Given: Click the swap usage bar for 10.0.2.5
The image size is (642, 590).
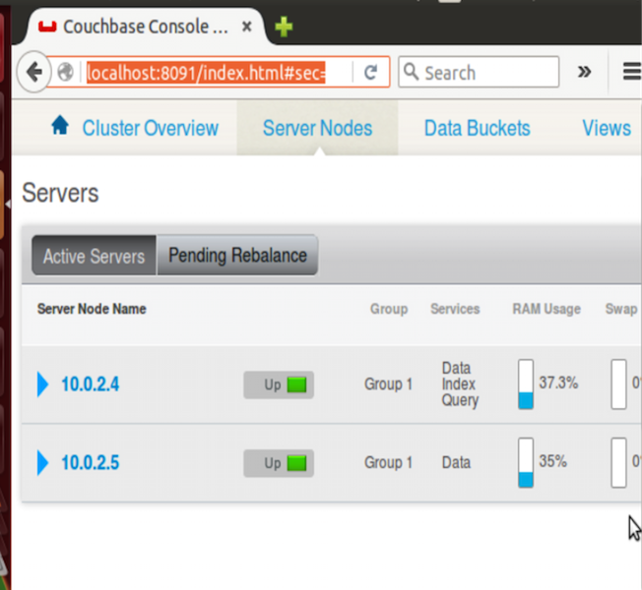Looking at the screenshot, I should (x=618, y=463).
